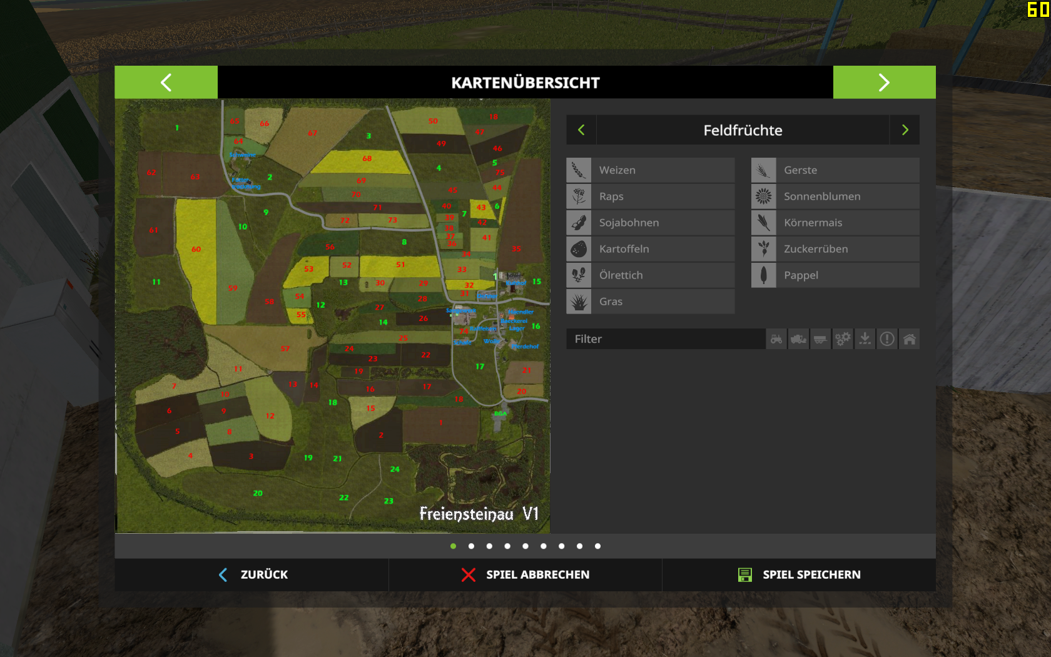Toggle the download-arrow unloading filter icon
The height and width of the screenshot is (657, 1051).
click(865, 339)
